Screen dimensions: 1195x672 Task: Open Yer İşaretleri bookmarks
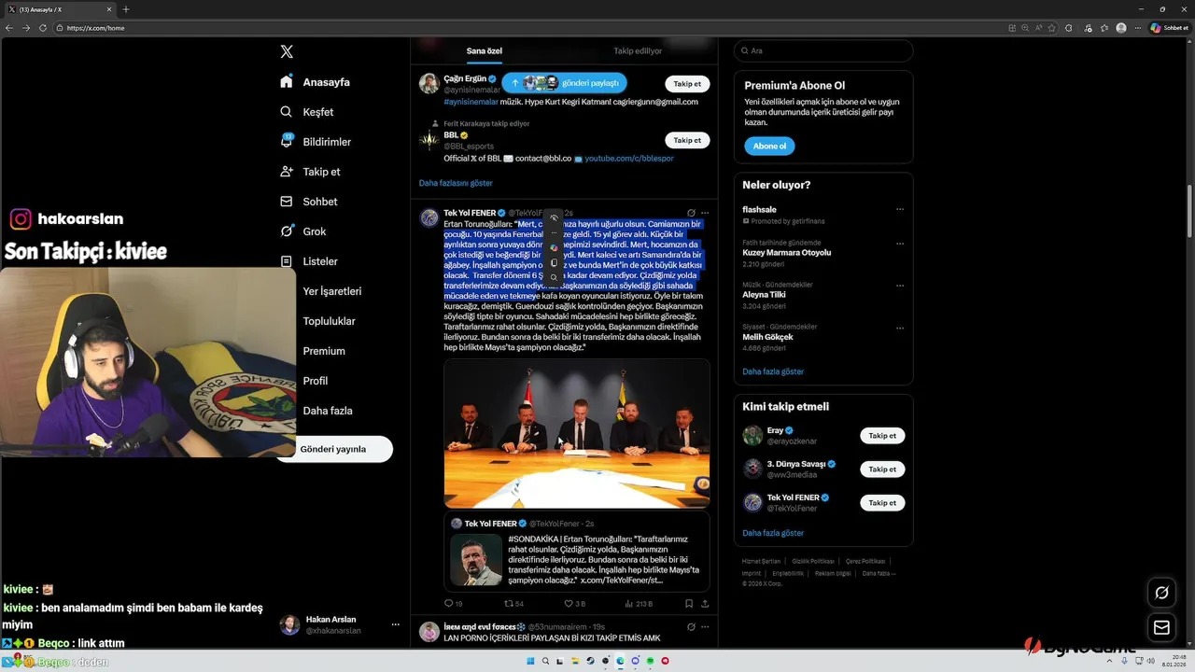coord(331,291)
